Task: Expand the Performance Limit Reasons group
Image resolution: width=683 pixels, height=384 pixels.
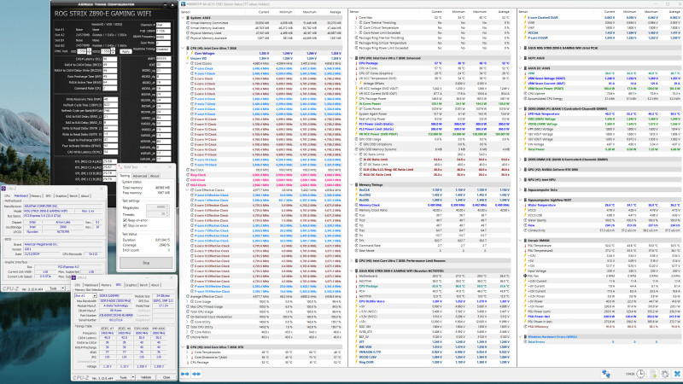Action: point(352,261)
